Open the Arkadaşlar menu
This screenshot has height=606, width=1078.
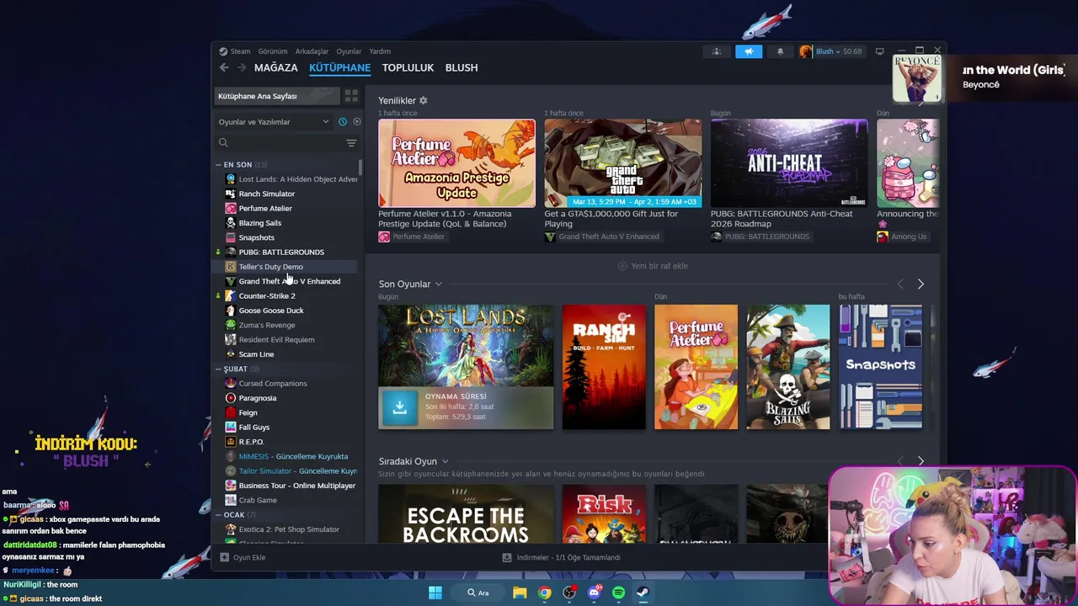point(312,51)
